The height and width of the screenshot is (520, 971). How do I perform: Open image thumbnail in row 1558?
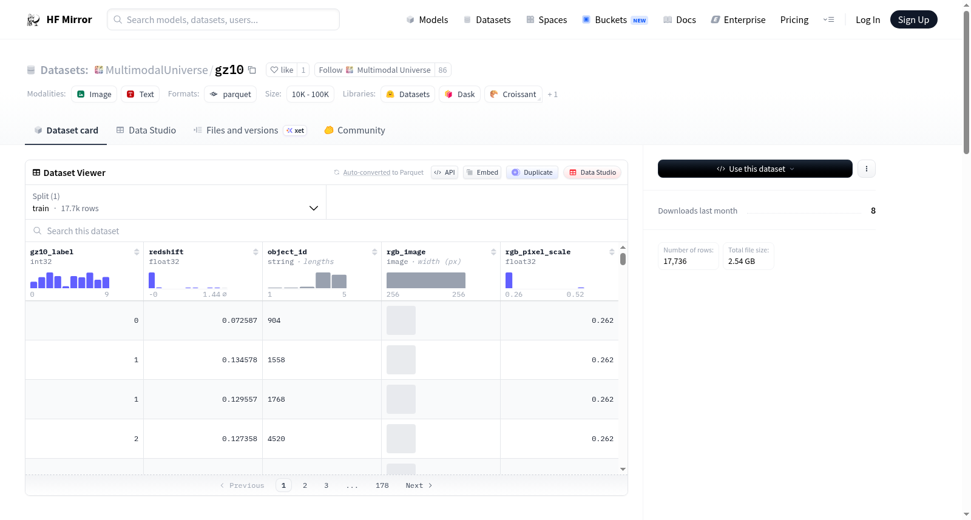coord(401,360)
